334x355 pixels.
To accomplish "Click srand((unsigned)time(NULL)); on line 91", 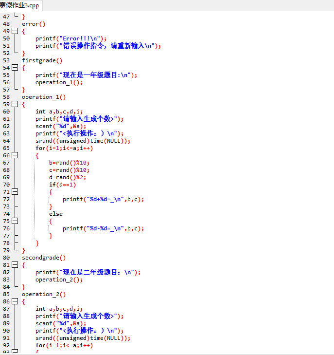I will click(x=83, y=338).
